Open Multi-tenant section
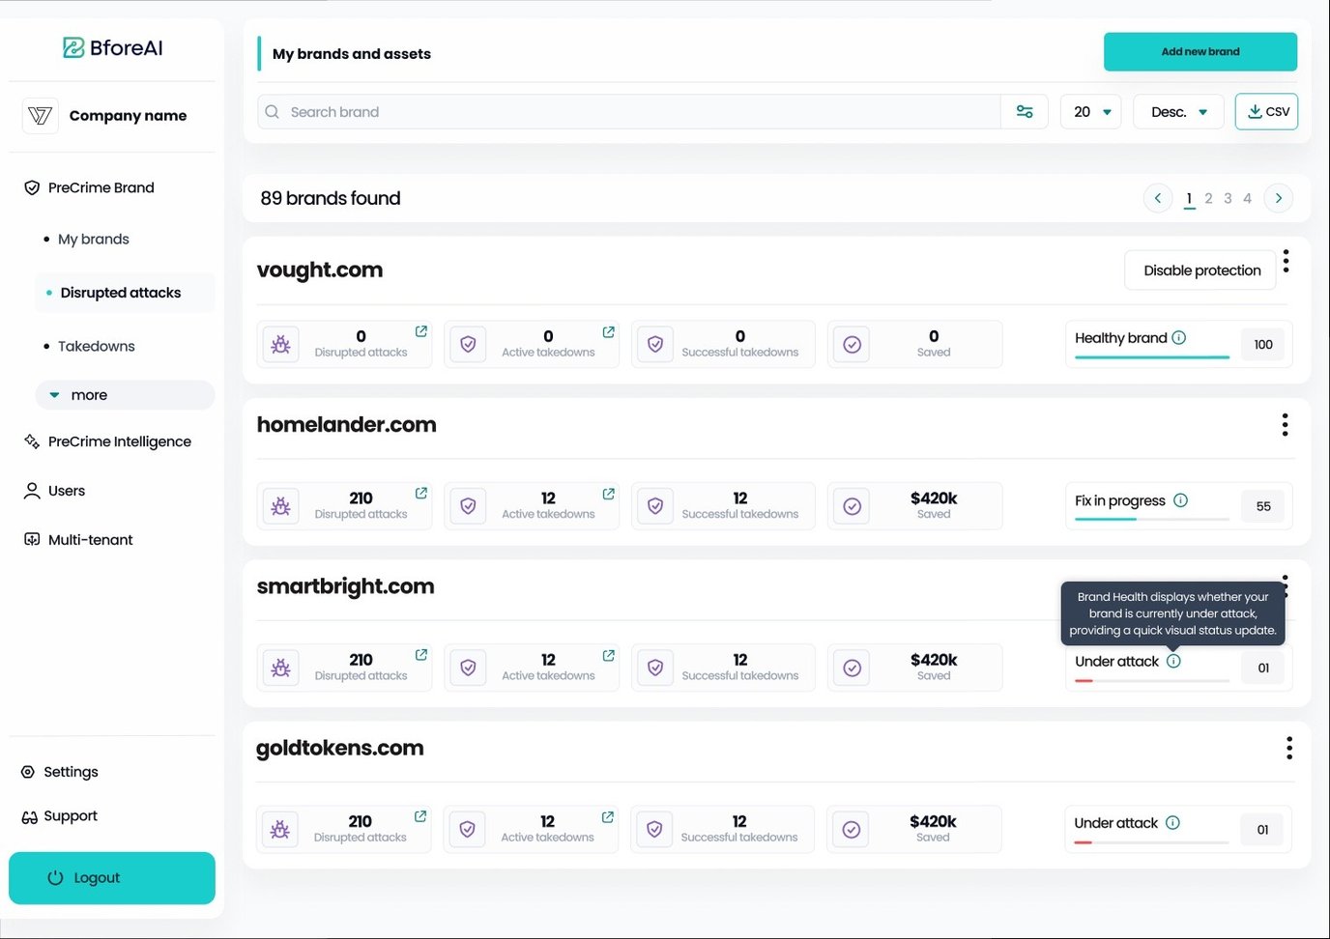The width and height of the screenshot is (1330, 939). [x=79, y=540]
